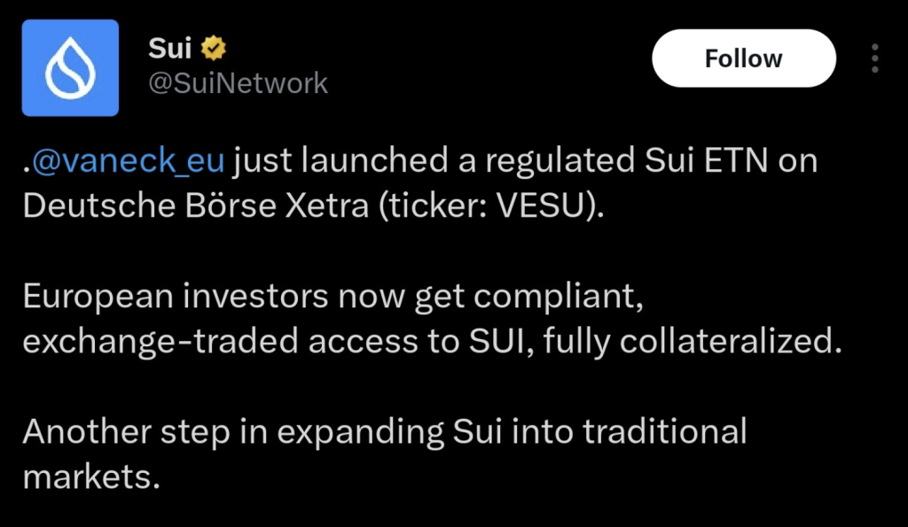
Task: Open the @SuiNetwork handle
Action: (238, 83)
